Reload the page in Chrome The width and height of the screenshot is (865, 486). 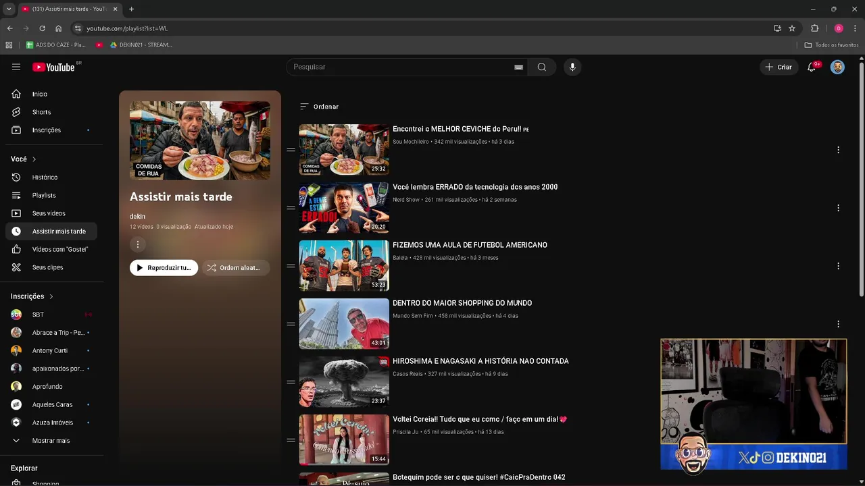42,28
